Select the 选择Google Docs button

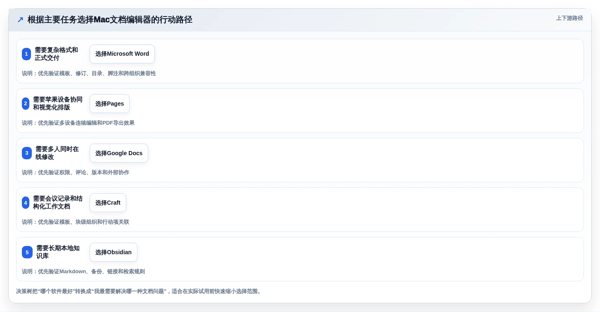[119, 153]
